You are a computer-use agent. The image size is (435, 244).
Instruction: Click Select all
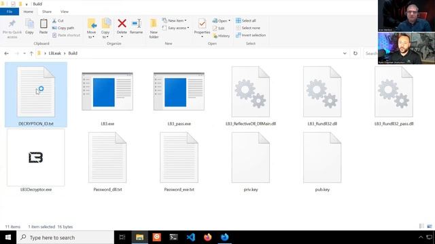tap(246, 21)
